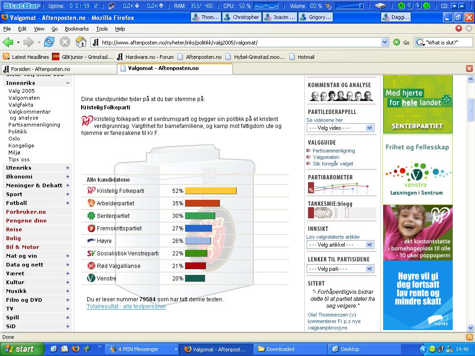Open the Downloaded folder taskbar button

point(289,349)
